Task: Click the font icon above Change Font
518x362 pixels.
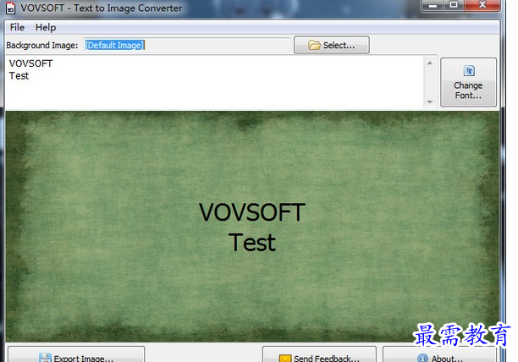Action: pyautogui.click(x=469, y=71)
